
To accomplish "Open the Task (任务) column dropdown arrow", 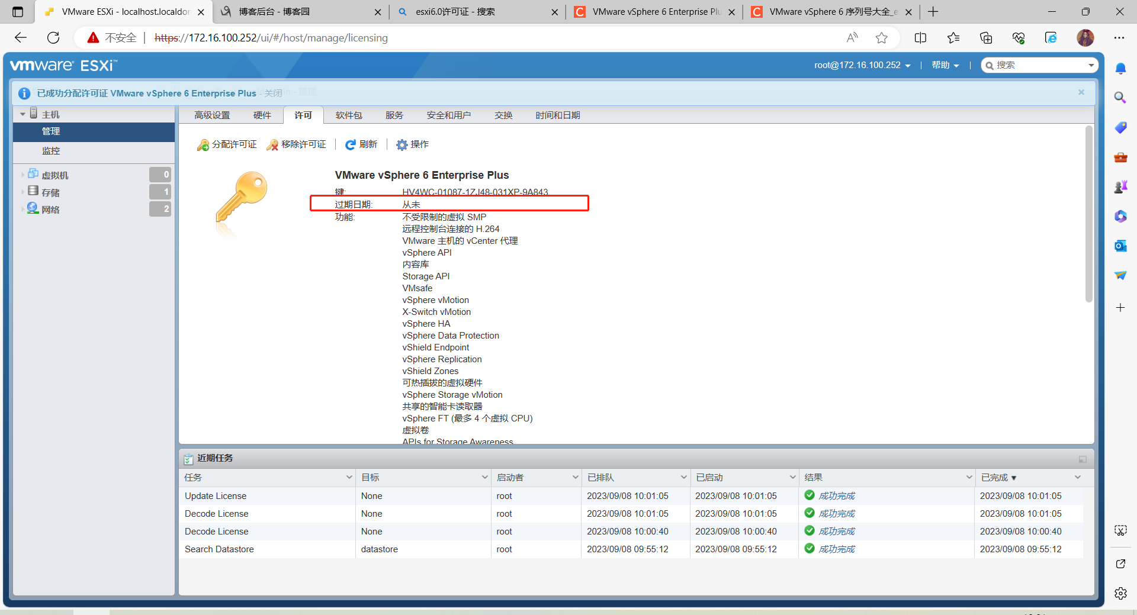I will tap(349, 478).
